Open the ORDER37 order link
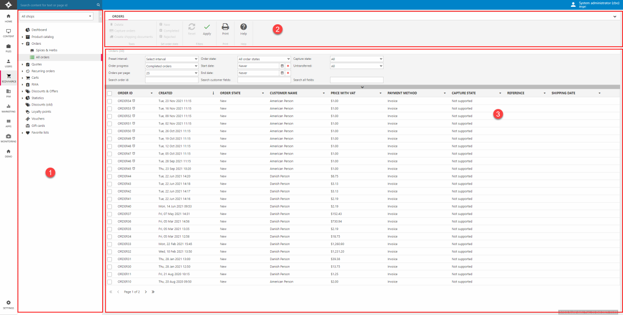This screenshot has width=623, height=315. pos(124,214)
